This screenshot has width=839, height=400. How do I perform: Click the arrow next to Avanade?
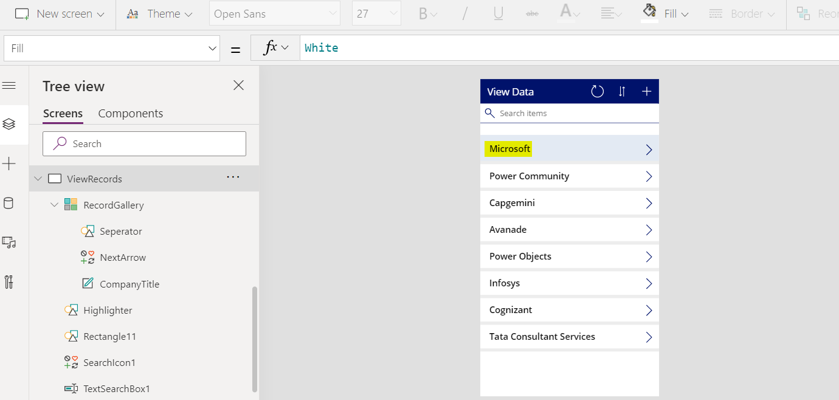tap(649, 230)
